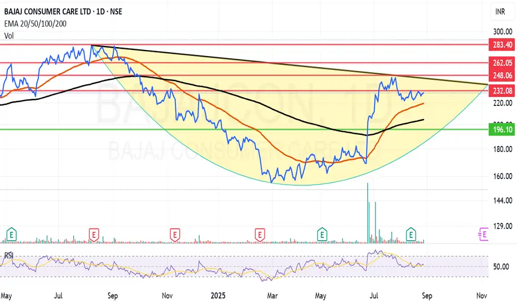Click the Mar label on the time axis

point(272,296)
